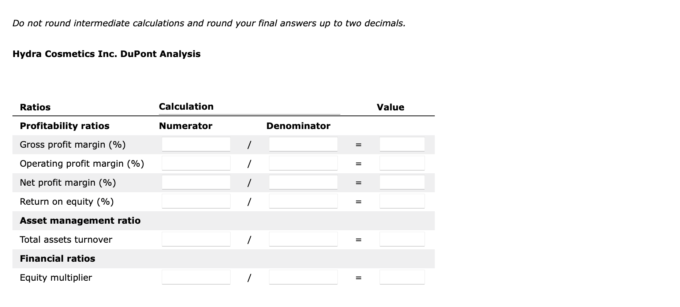Image resolution: width=680 pixels, height=307 pixels.
Task: Select the Asset management ratio section header
Action: [x=80, y=221]
